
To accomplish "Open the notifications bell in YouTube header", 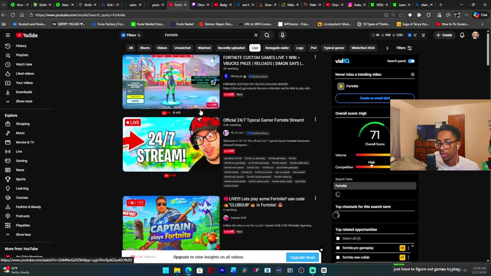I will pyautogui.click(x=462, y=35).
